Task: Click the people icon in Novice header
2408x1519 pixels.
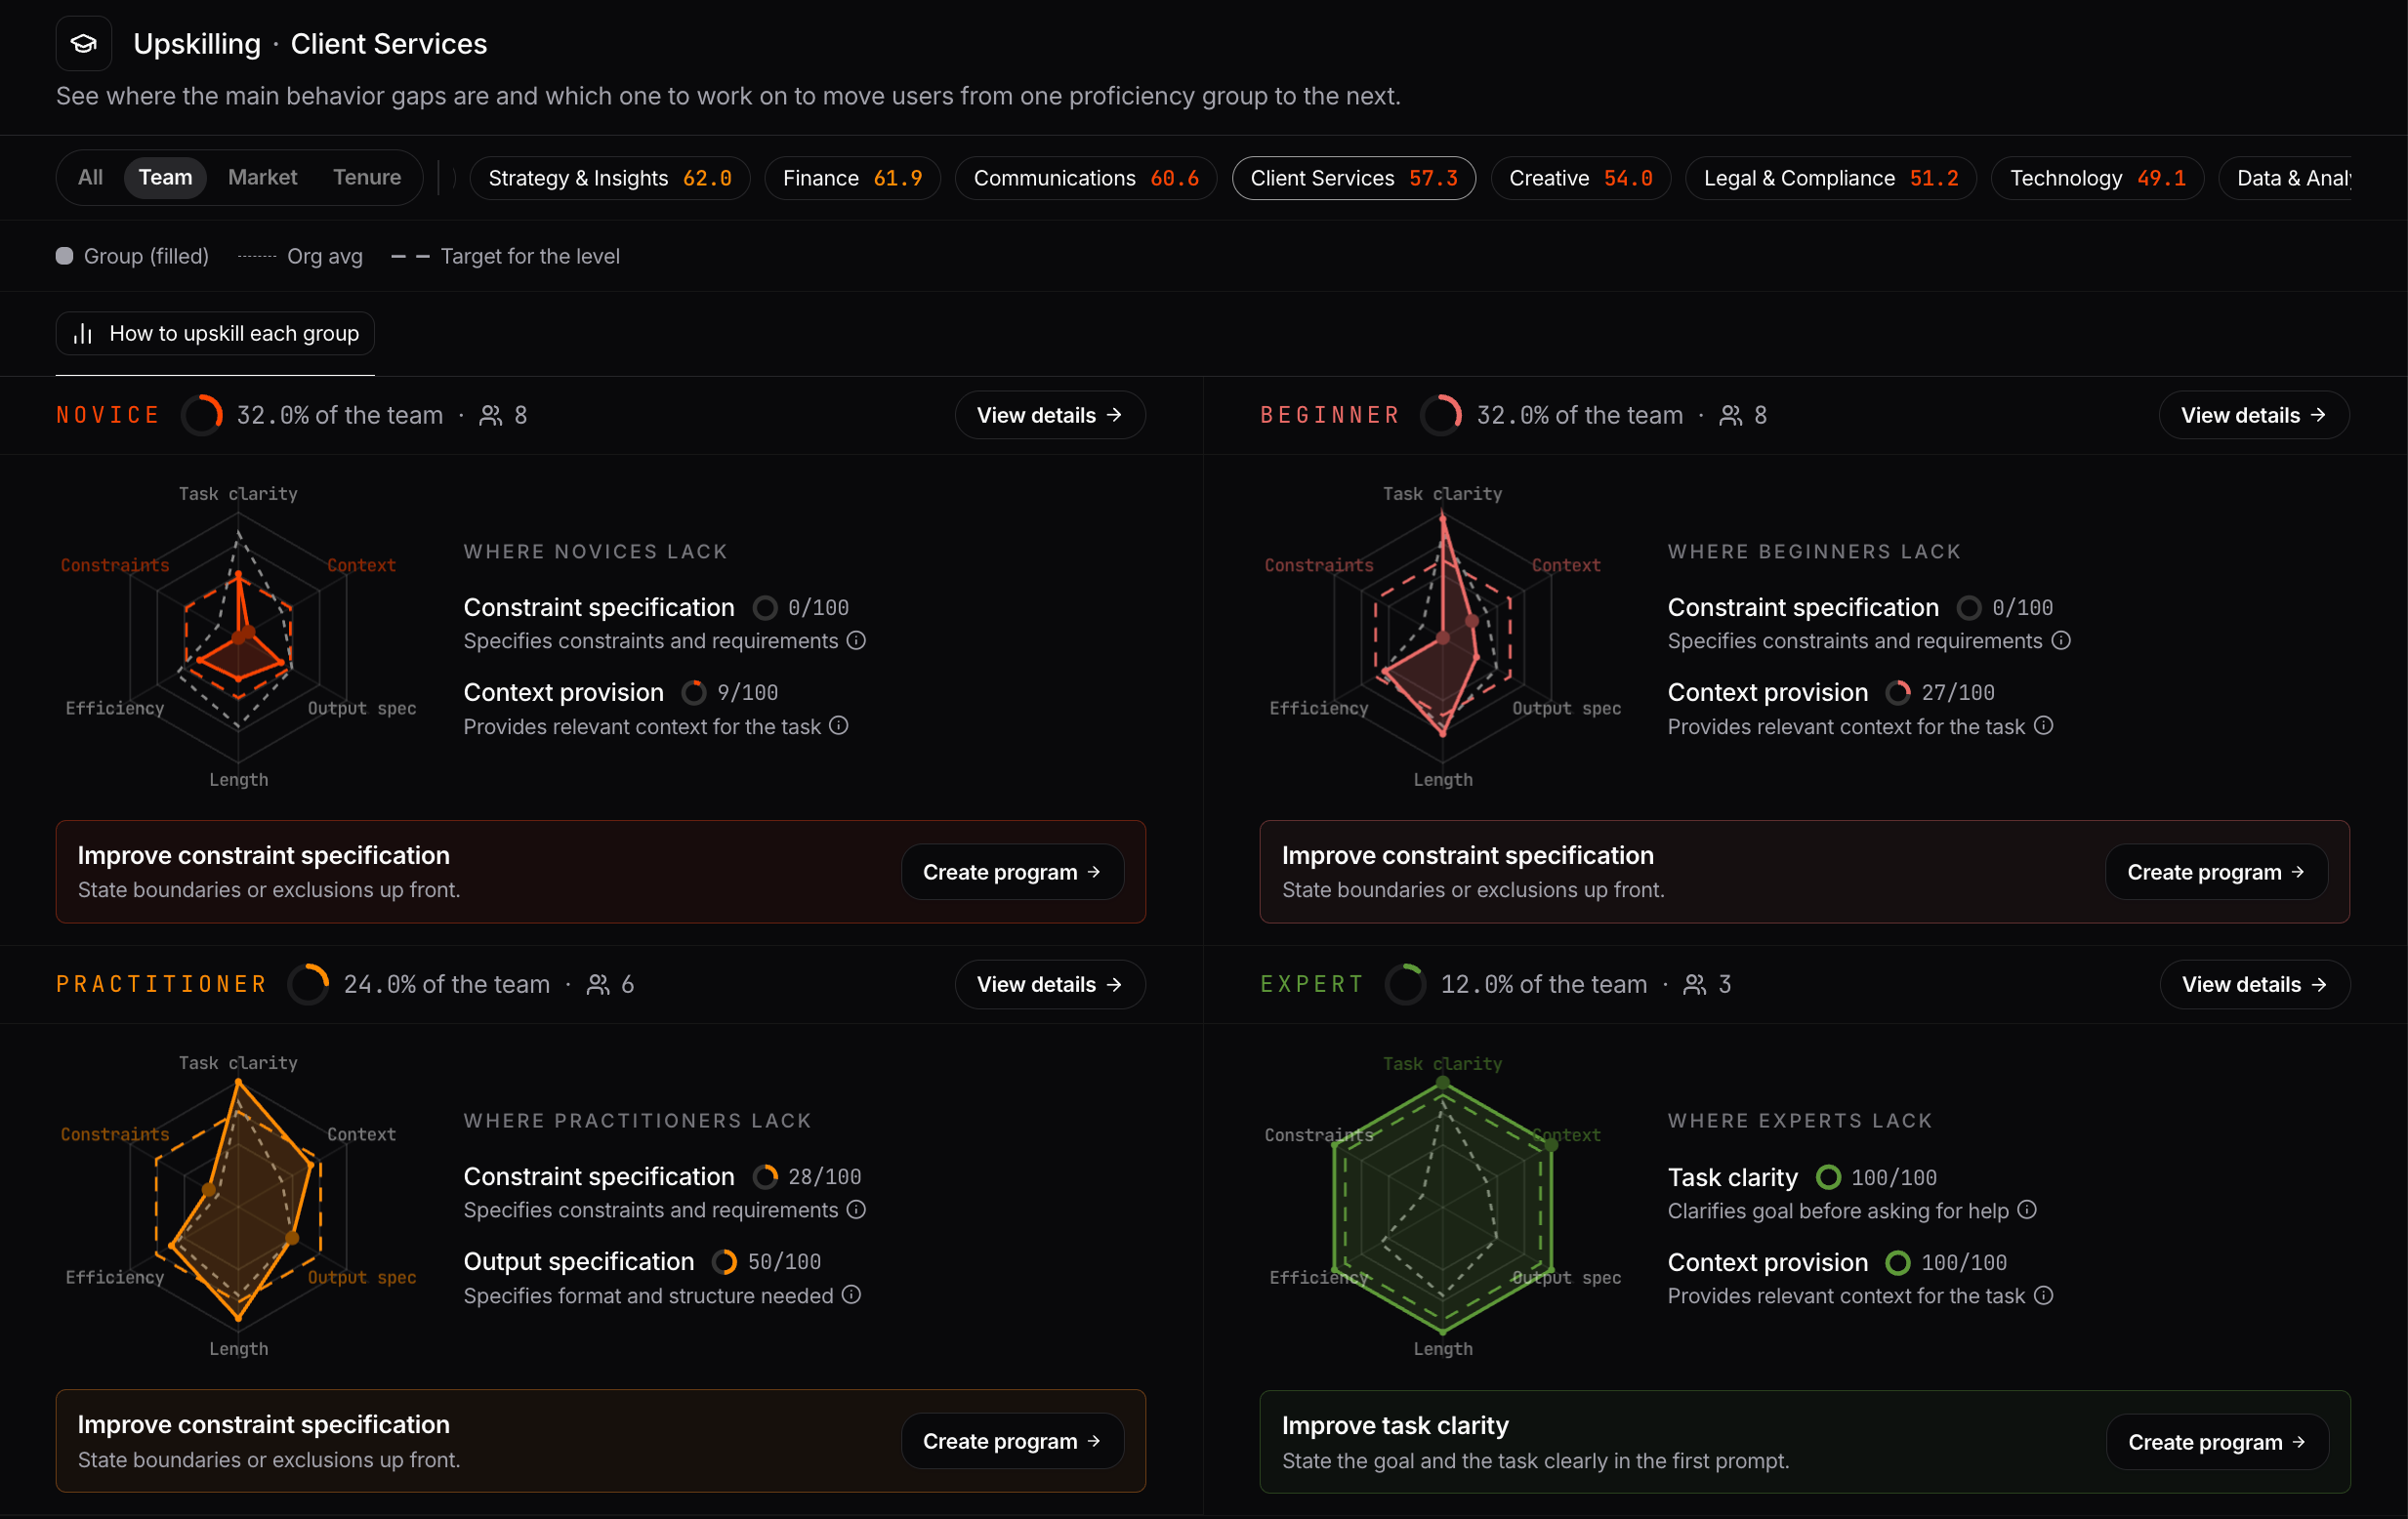Action: tap(491, 415)
